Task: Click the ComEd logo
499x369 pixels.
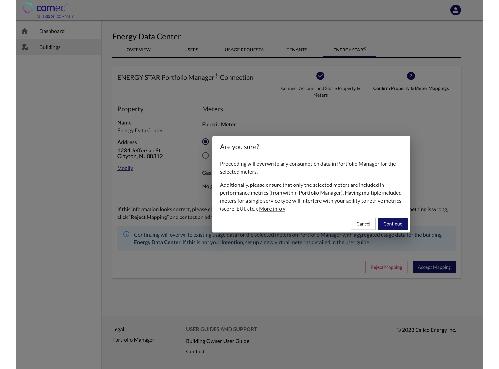Action: (48, 10)
